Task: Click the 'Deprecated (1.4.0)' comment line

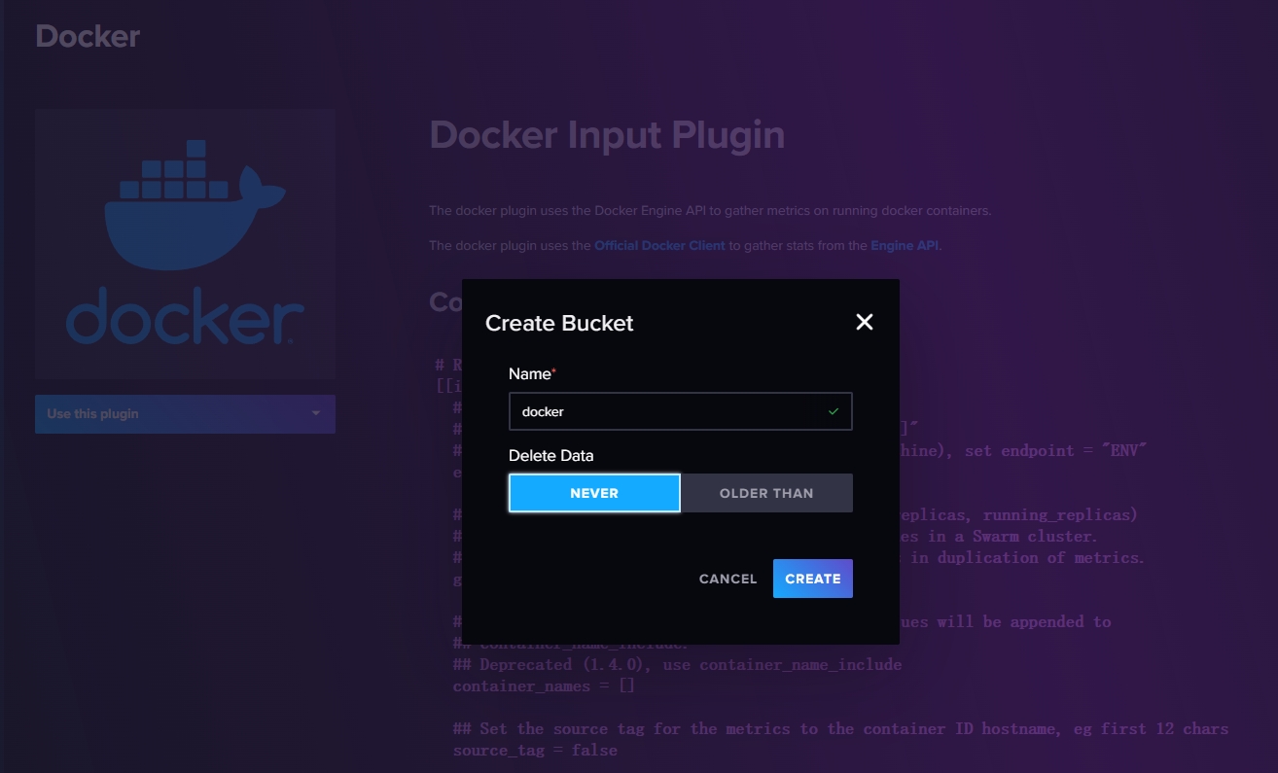Action: [677, 665]
